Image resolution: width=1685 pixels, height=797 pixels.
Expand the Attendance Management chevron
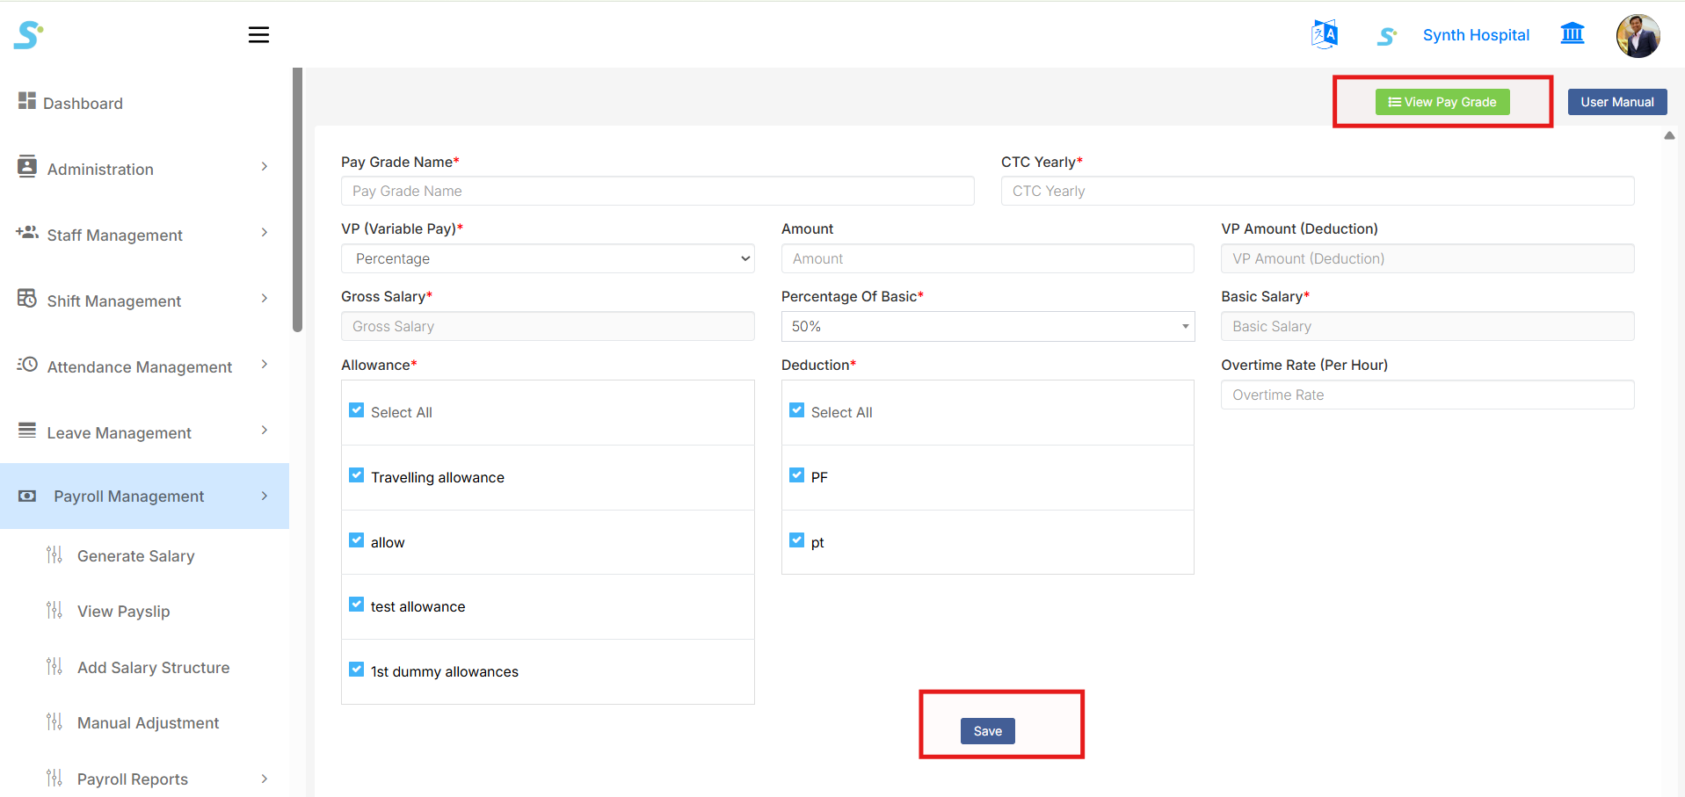click(x=265, y=364)
